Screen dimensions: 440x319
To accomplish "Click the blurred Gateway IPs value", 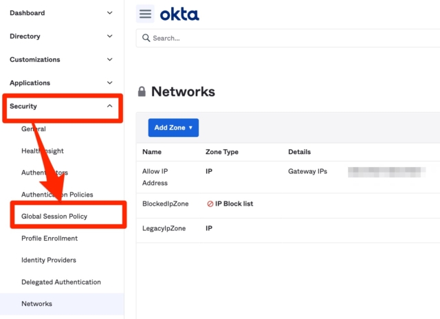I will (386, 172).
